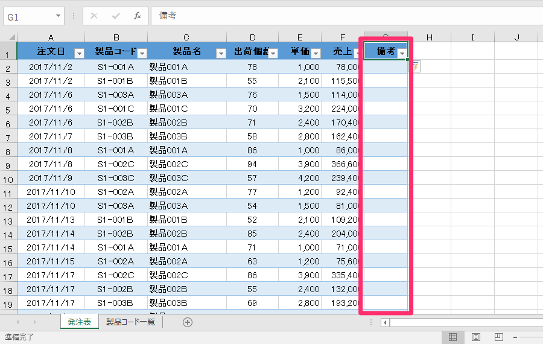543x344 pixels.
Task: Select row 19 header
Action: click(x=8, y=302)
